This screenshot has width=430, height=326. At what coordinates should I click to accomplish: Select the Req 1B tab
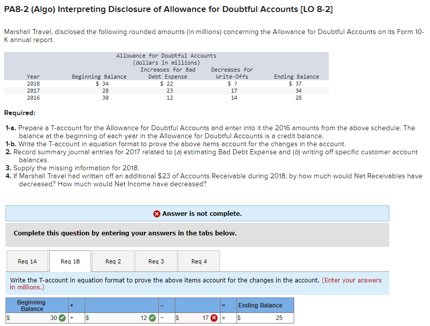point(70,261)
